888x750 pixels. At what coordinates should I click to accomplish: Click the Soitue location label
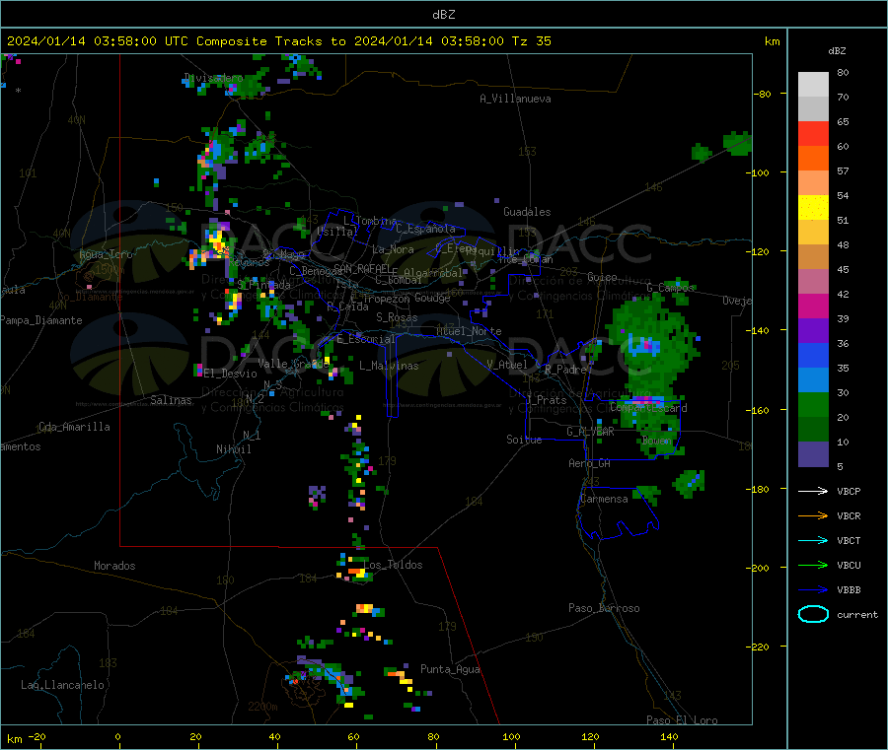(524, 440)
